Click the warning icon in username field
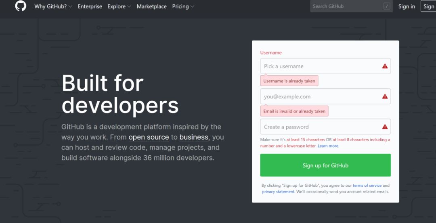Screen dimensions: 436x223 coord(385,66)
